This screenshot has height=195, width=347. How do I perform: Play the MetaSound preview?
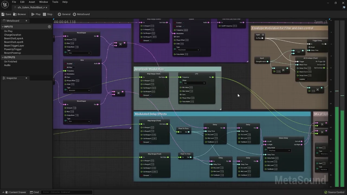pyautogui.click(x=36, y=14)
